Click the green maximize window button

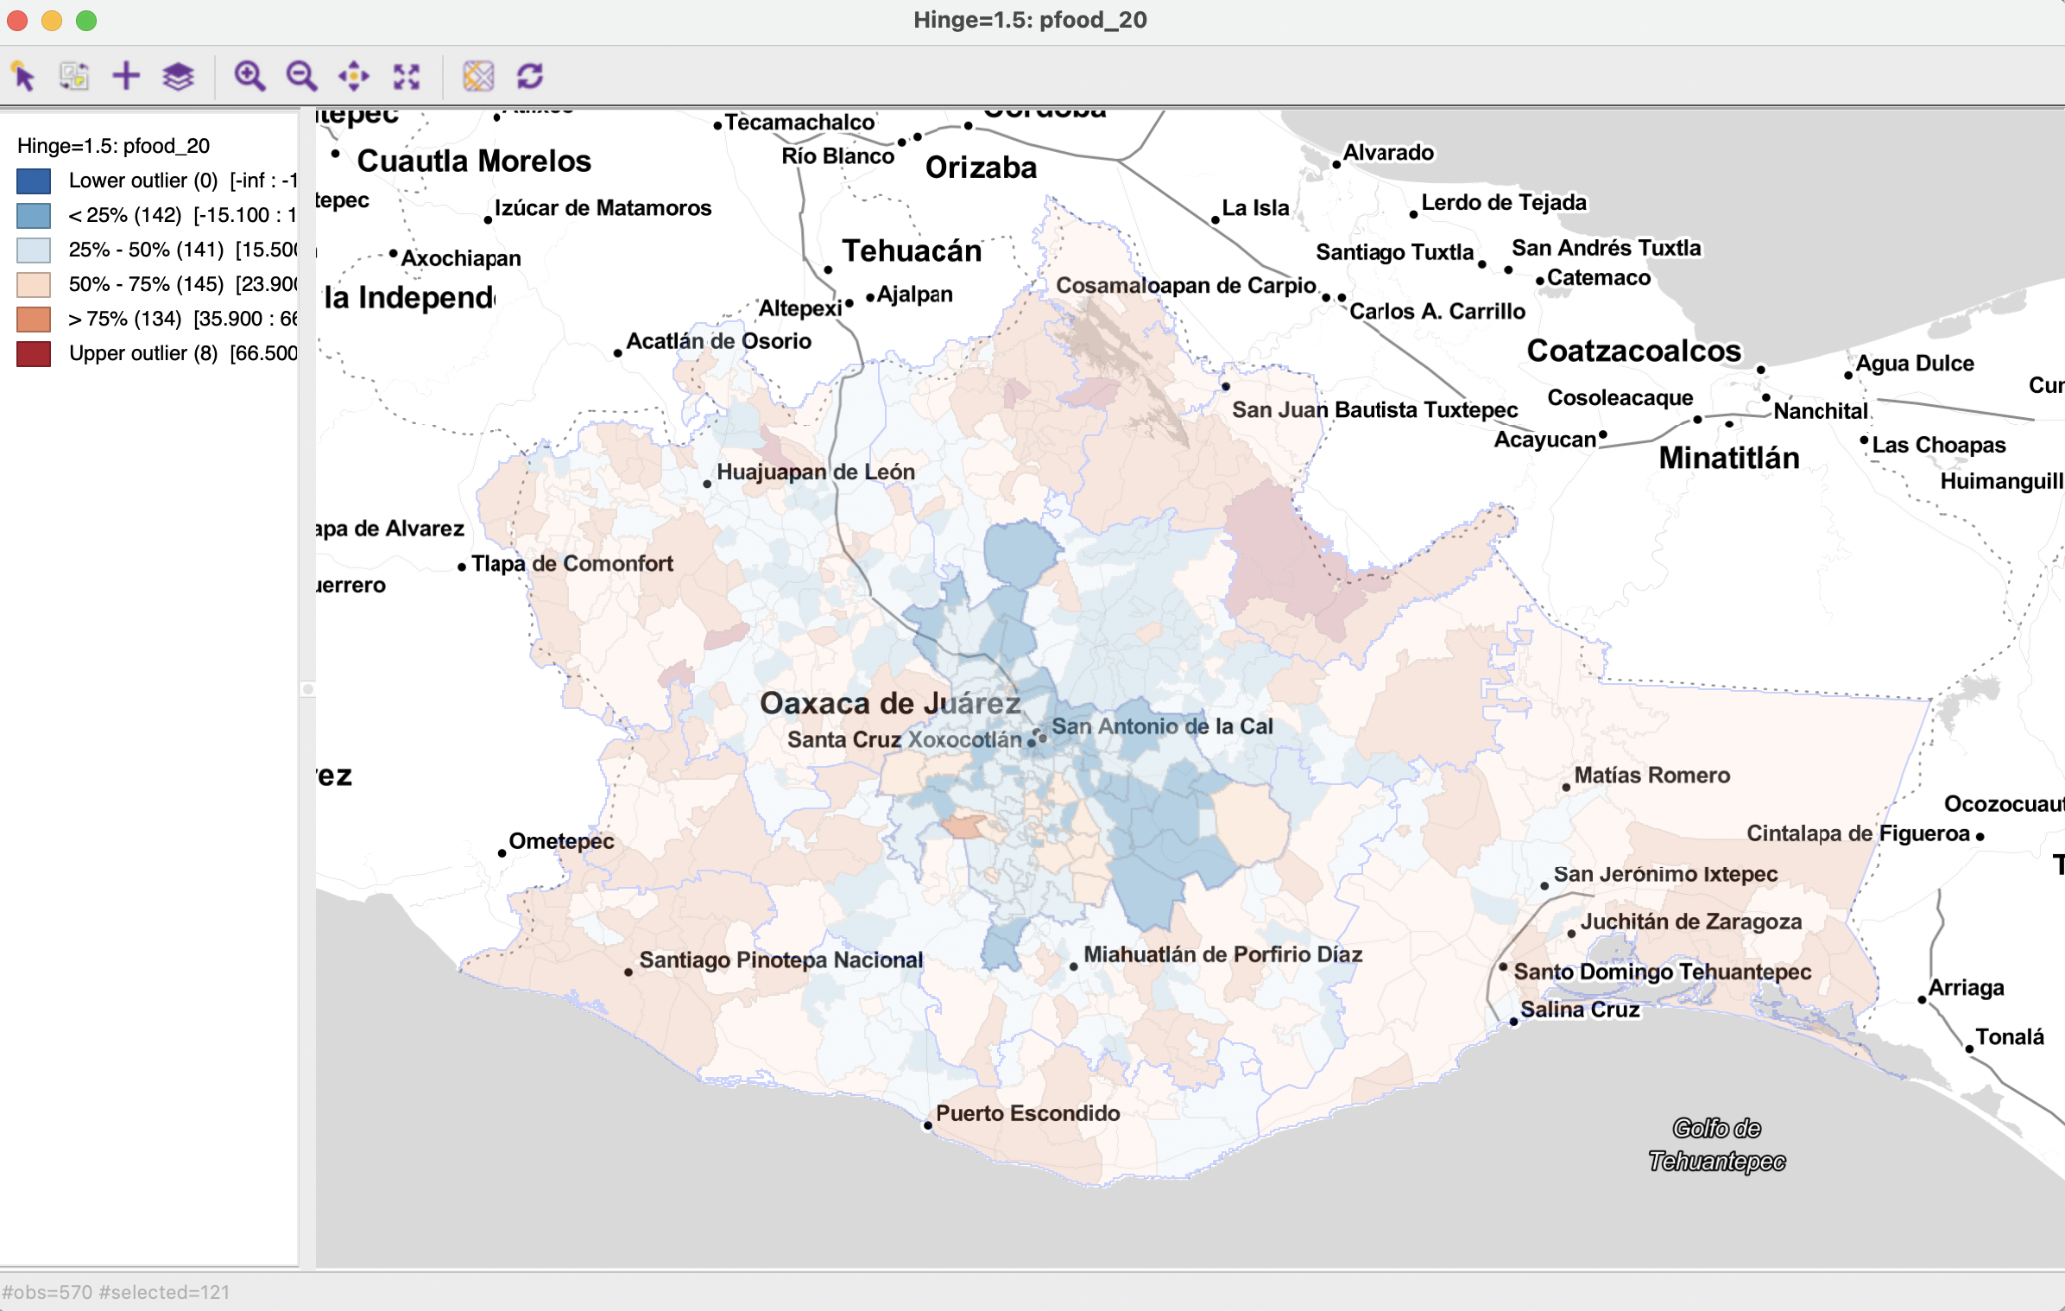86,20
